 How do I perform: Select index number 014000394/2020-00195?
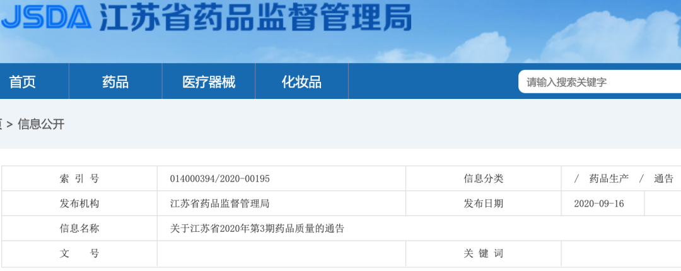[220, 178]
